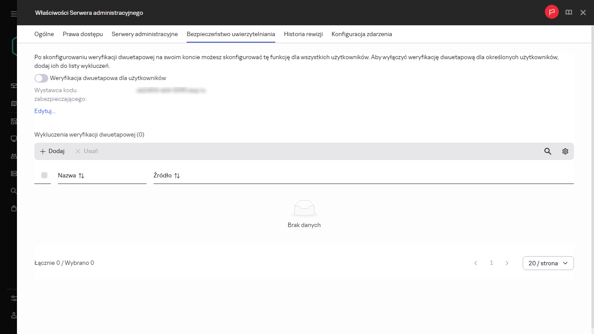The height and width of the screenshot is (334, 594).
Task: Open the 20 / strona page size dropdown
Action: click(x=548, y=263)
